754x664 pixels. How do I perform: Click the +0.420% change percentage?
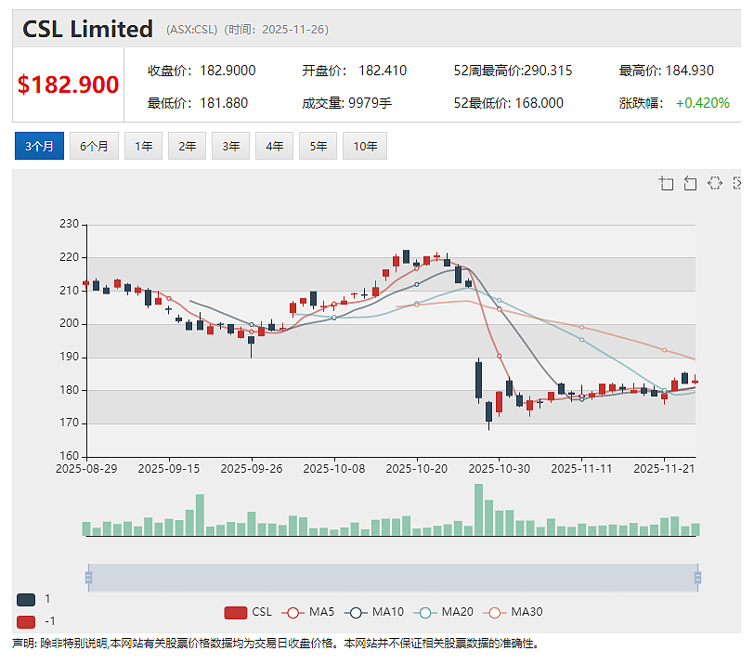coord(703,103)
